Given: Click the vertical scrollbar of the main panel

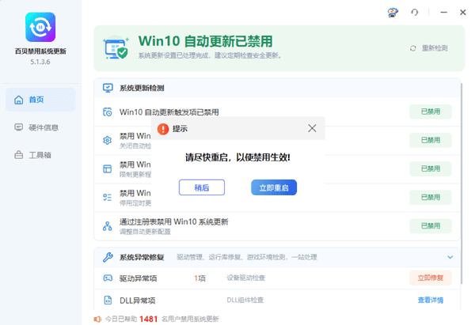Looking at the screenshot, I should click(462, 183).
